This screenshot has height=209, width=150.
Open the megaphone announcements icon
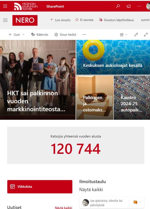coord(129,6)
